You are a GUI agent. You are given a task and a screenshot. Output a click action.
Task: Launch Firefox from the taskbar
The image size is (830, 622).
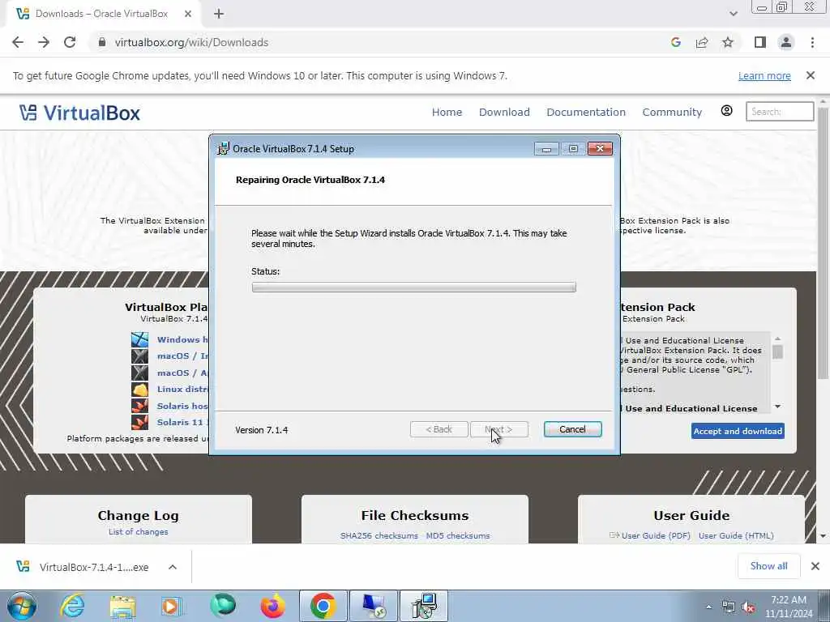(272, 606)
